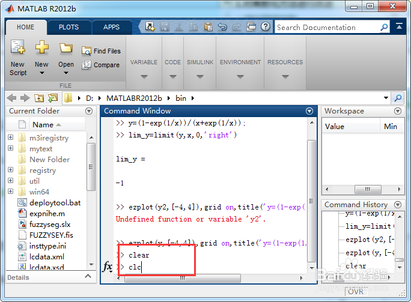Expand the Details panel
The image size is (411, 302).
point(88,276)
